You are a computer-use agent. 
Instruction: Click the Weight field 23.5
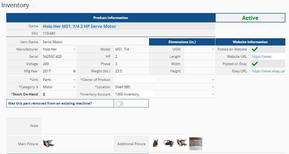click(131, 71)
